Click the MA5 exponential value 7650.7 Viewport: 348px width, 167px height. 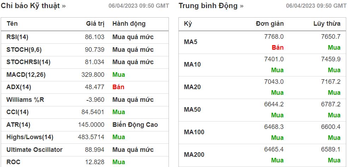(331, 37)
